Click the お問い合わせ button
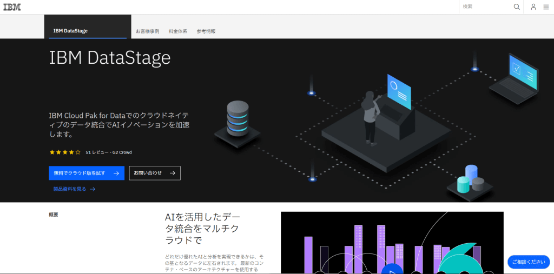 (155, 173)
